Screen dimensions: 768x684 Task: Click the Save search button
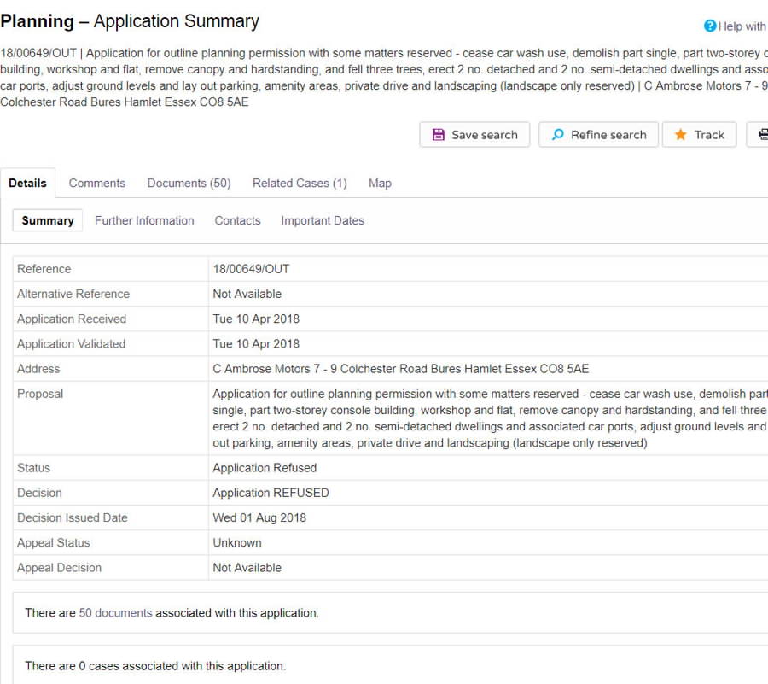click(474, 135)
